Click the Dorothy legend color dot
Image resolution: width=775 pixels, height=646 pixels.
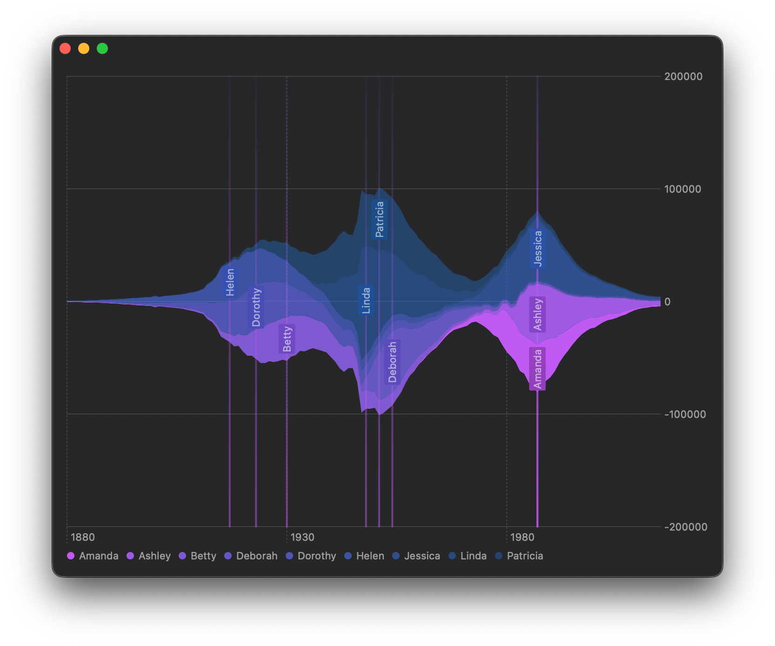289,556
